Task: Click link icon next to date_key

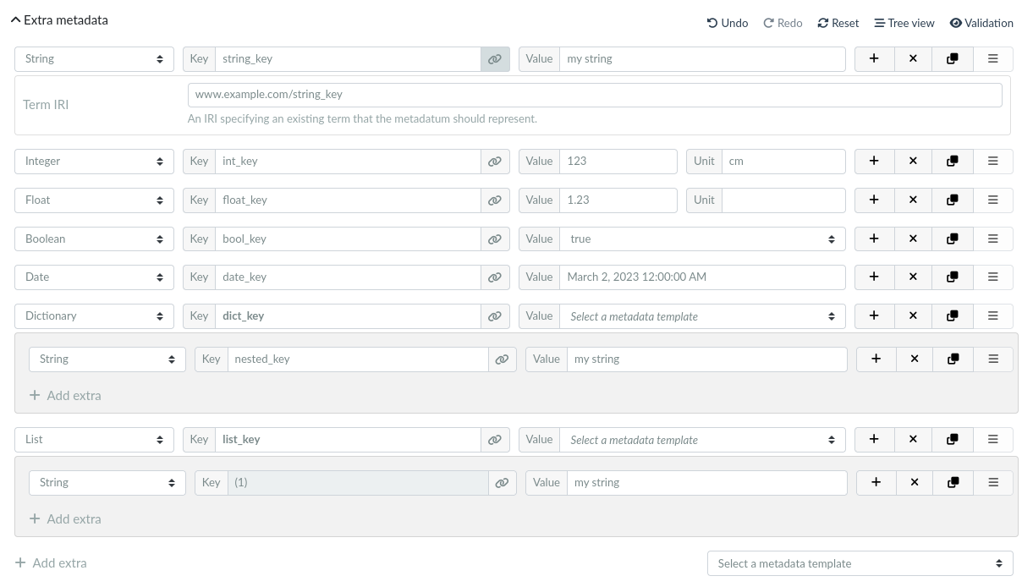Action: click(x=495, y=277)
